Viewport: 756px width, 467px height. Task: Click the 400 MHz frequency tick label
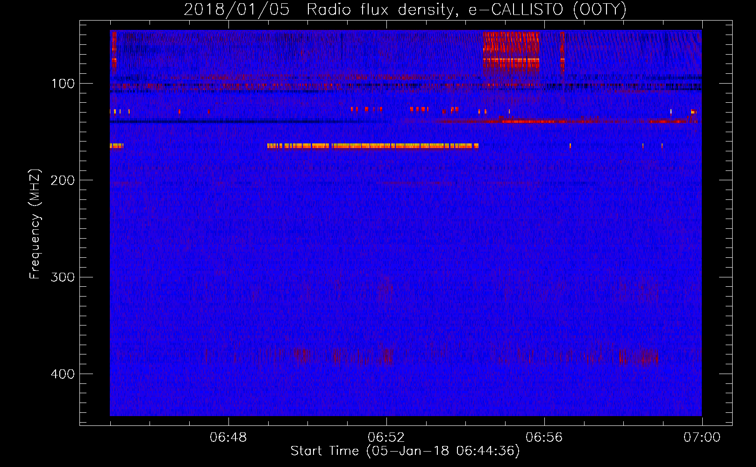click(63, 374)
